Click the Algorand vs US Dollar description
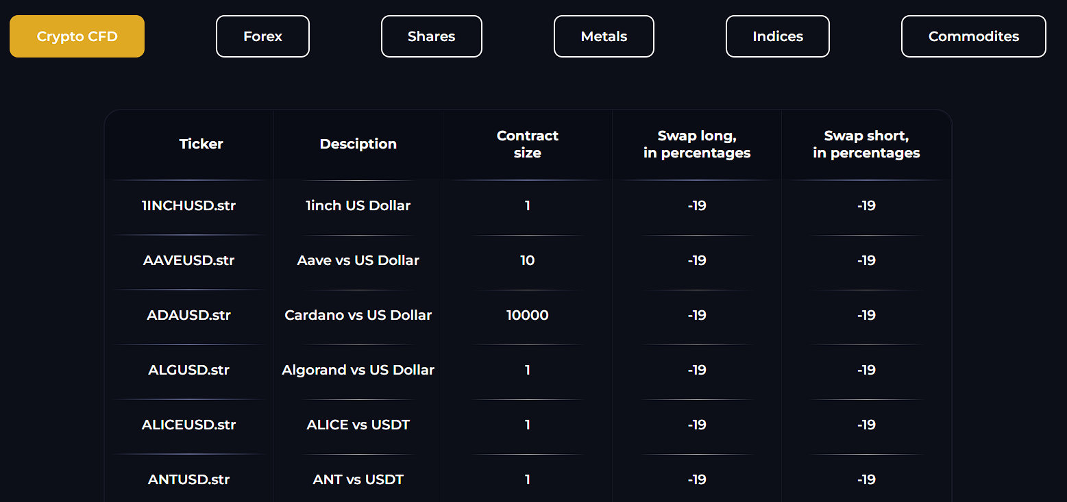 click(x=358, y=370)
